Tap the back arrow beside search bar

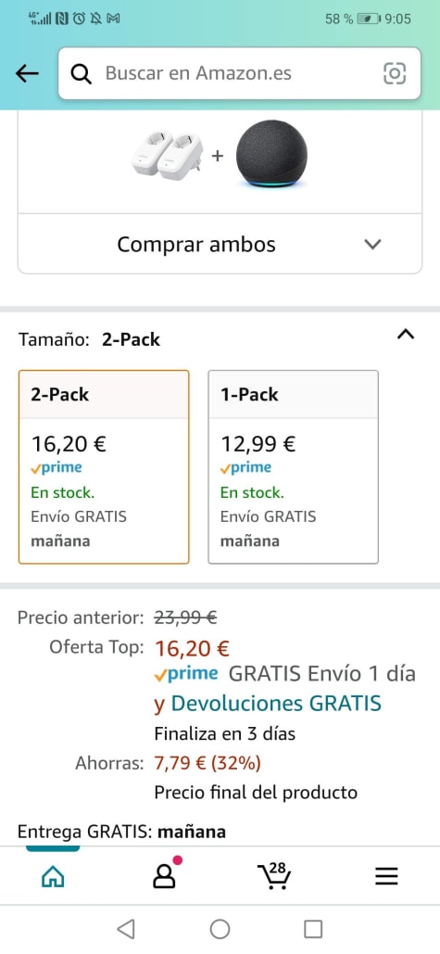coord(27,73)
